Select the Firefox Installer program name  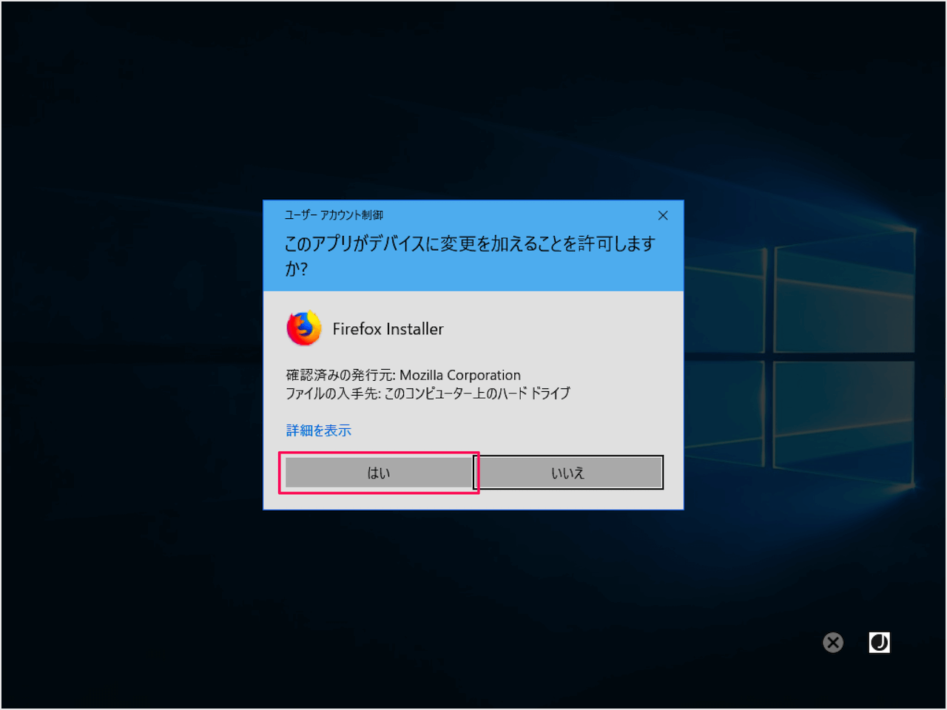[388, 329]
